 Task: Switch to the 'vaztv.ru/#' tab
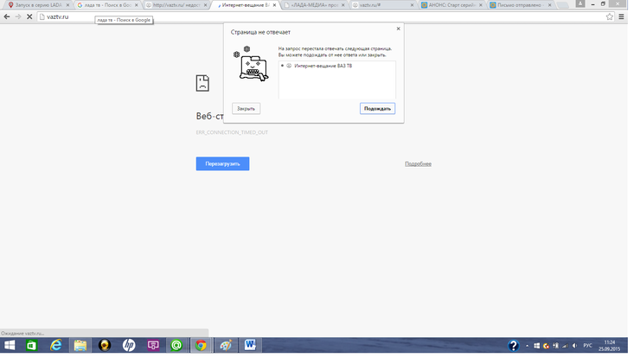(x=382, y=5)
